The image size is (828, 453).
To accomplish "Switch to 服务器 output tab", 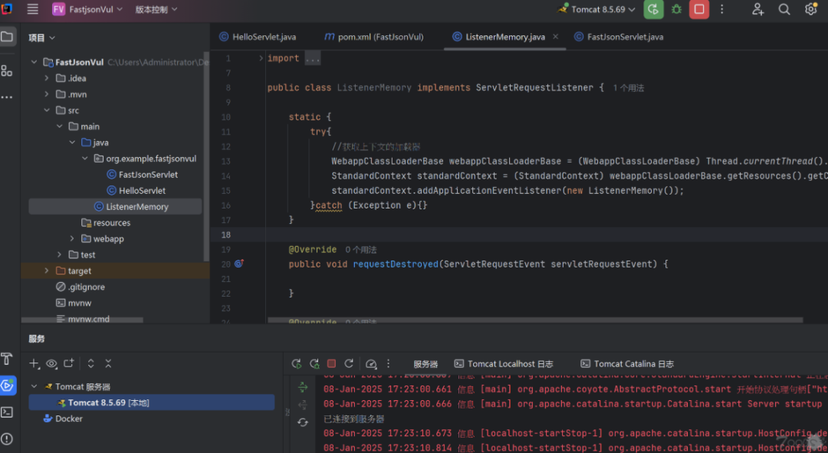I will (426, 364).
